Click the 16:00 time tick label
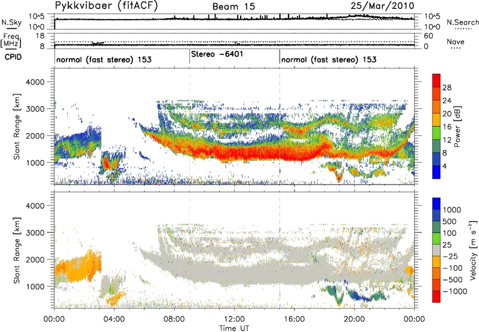The height and width of the screenshot is (332, 479). click(x=294, y=319)
